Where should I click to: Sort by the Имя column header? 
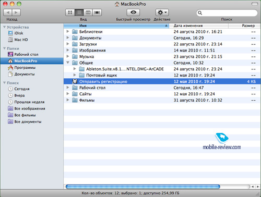(116, 26)
